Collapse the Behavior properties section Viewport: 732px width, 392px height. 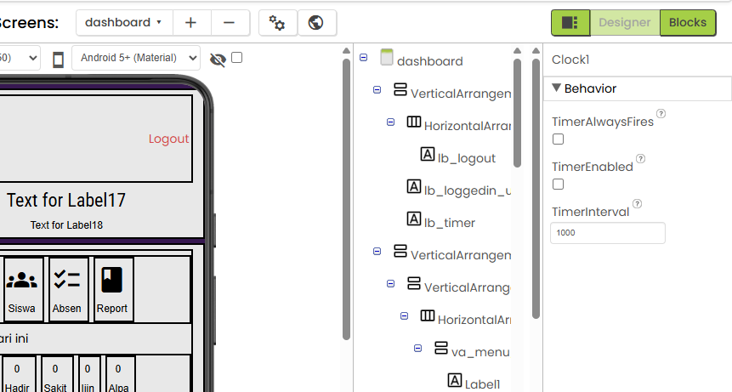click(557, 88)
